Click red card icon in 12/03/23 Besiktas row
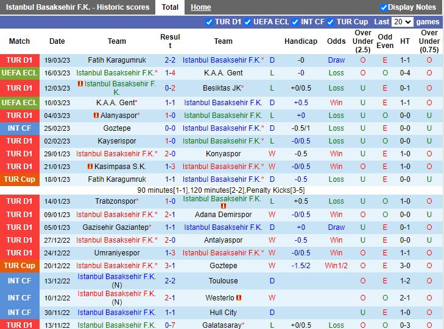Image resolution: width=444 pixels, height=329 pixels. pos(80,84)
